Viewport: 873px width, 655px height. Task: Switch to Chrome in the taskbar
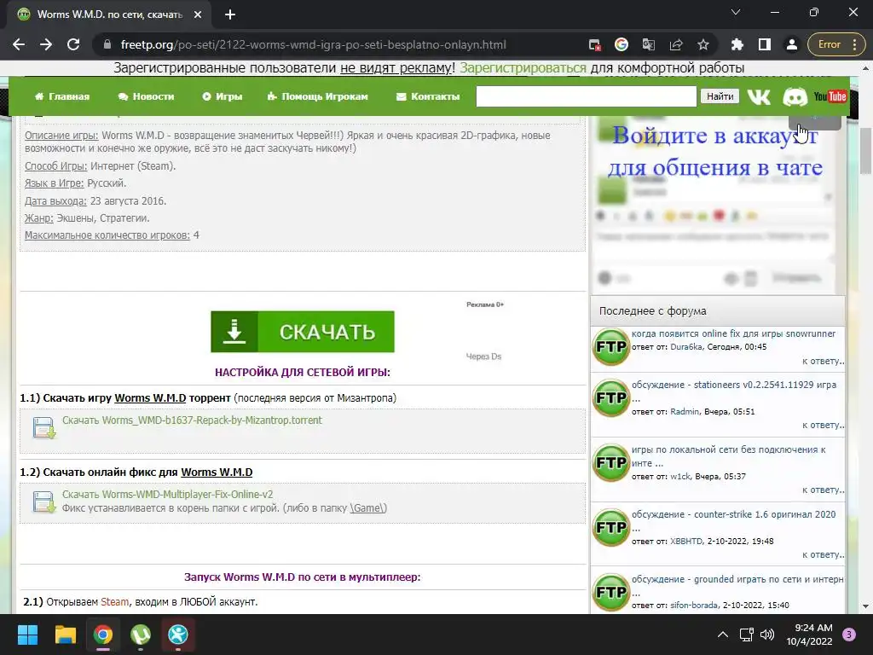pyautogui.click(x=103, y=635)
